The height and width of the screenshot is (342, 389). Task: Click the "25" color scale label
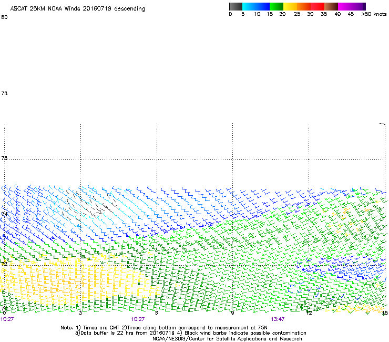[297, 14]
